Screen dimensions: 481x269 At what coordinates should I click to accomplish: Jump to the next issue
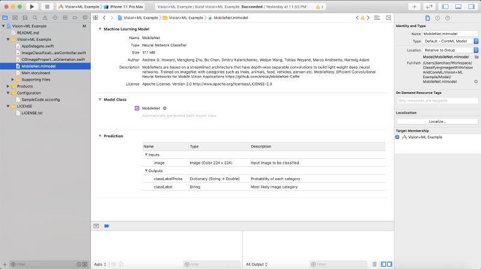tap(368, 18)
